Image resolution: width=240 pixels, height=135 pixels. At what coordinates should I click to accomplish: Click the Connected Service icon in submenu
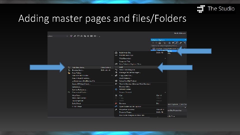[69, 92]
